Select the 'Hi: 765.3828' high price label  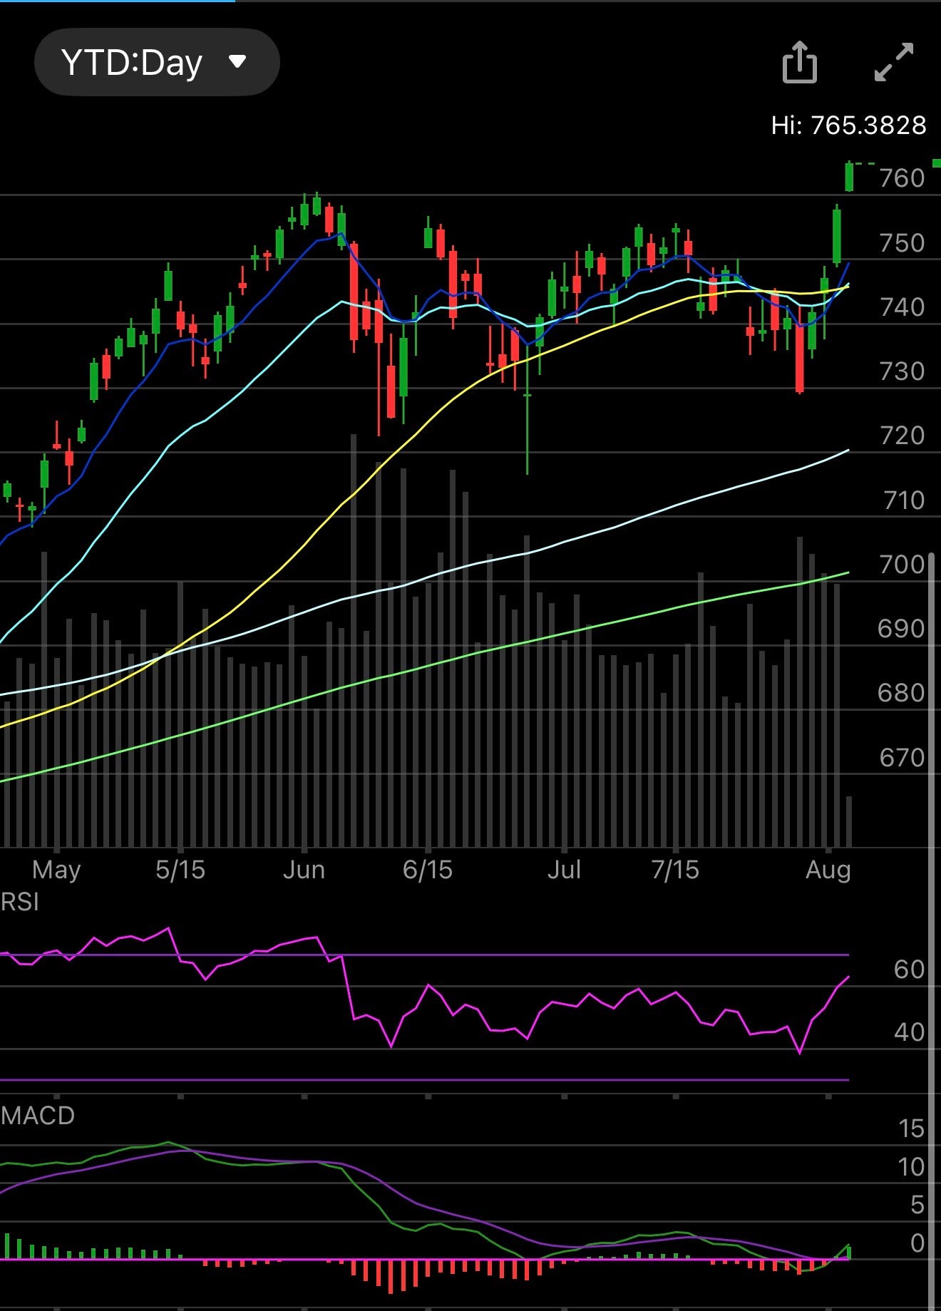click(x=848, y=125)
